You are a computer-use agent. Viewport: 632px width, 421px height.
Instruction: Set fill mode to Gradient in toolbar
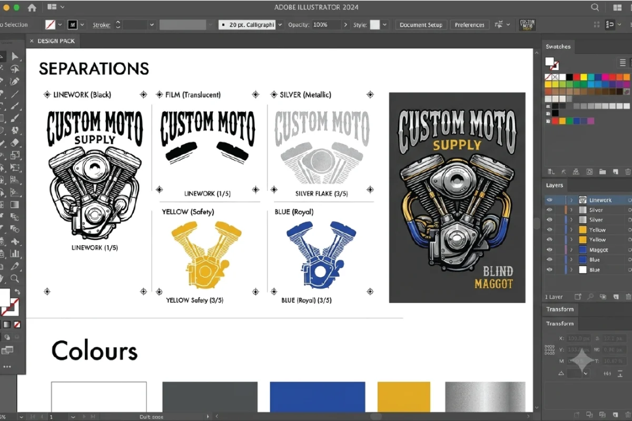[7, 325]
